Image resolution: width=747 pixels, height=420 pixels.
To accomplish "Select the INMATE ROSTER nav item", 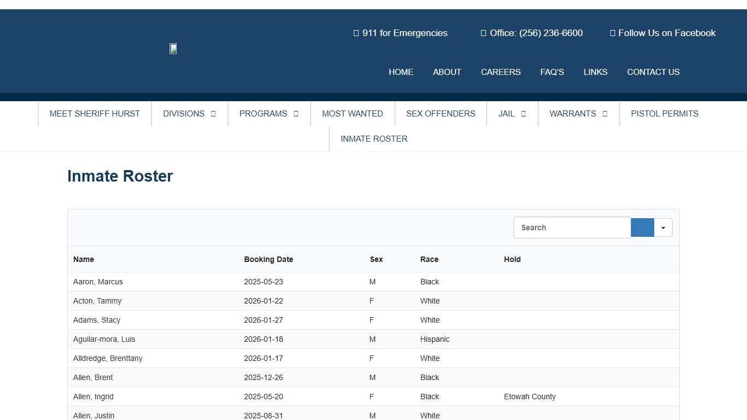I will pos(373,138).
